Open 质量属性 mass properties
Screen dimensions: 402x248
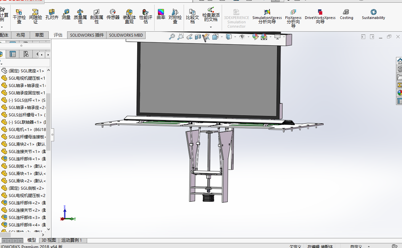tap(80, 16)
